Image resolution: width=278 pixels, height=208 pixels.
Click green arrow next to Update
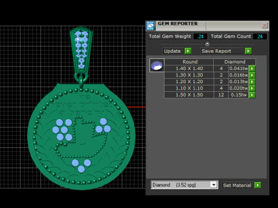coord(188,51)
